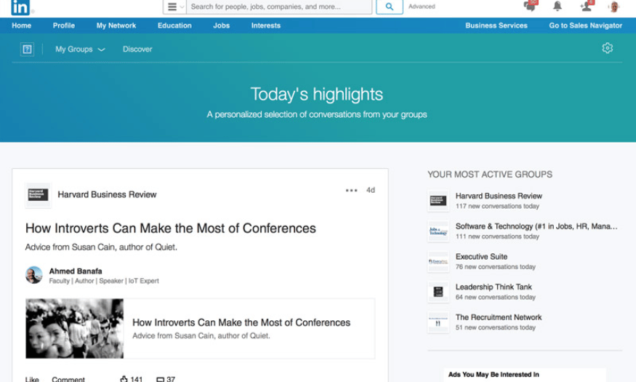This screenshot has width=636, height=382.
Task: Click '64 new conversations today' text
Action: tap(495, 297)
